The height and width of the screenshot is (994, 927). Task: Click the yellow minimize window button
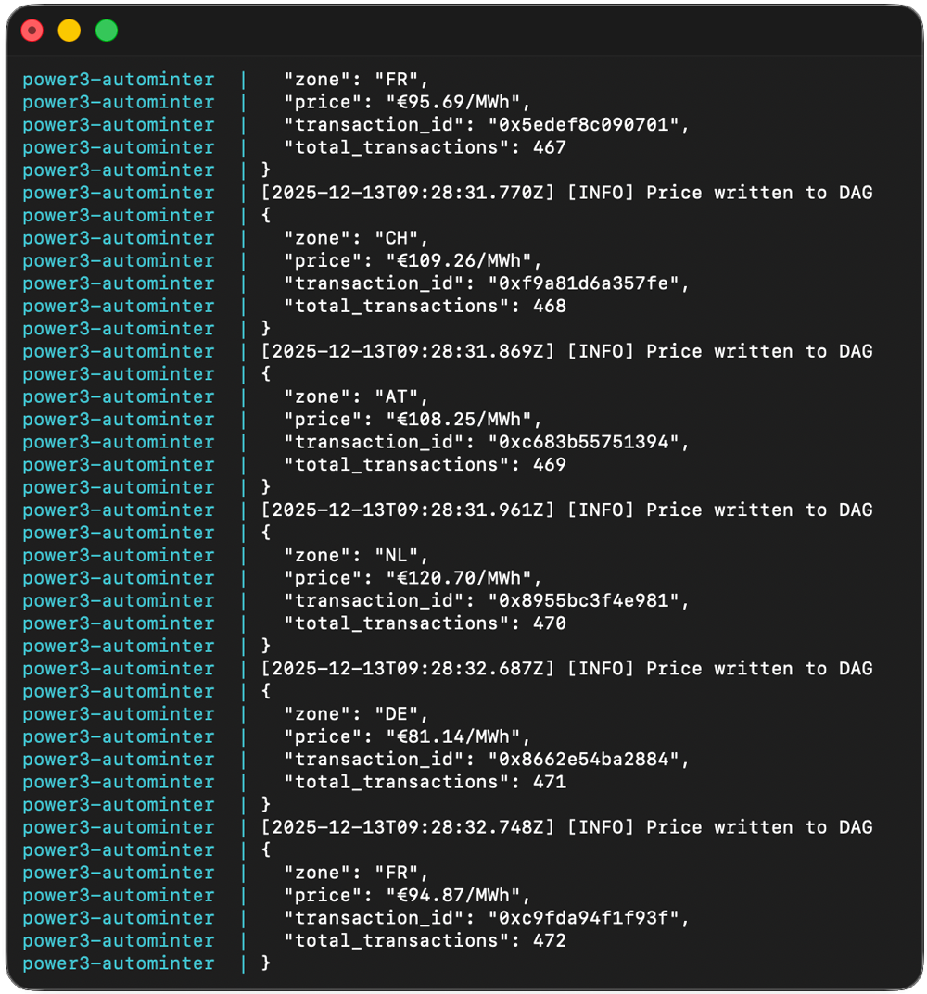pos(70,31)
